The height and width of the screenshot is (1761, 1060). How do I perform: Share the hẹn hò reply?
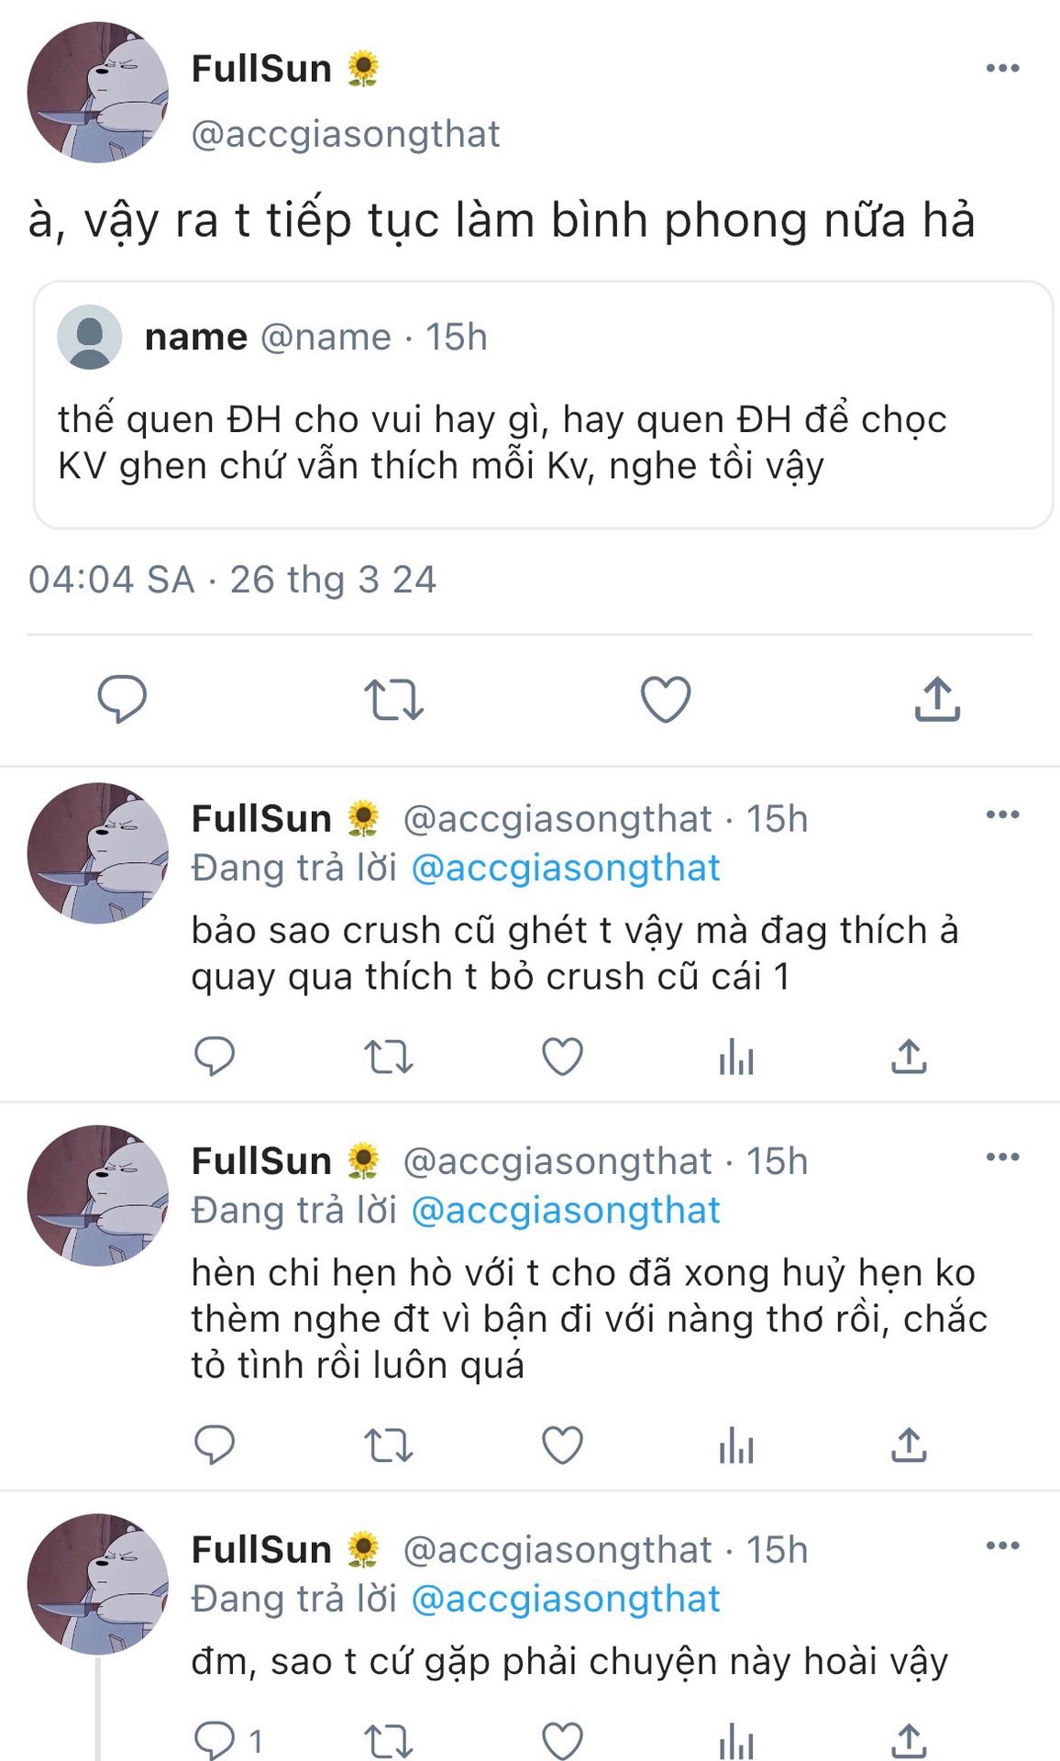click(x=909, y=1446)
